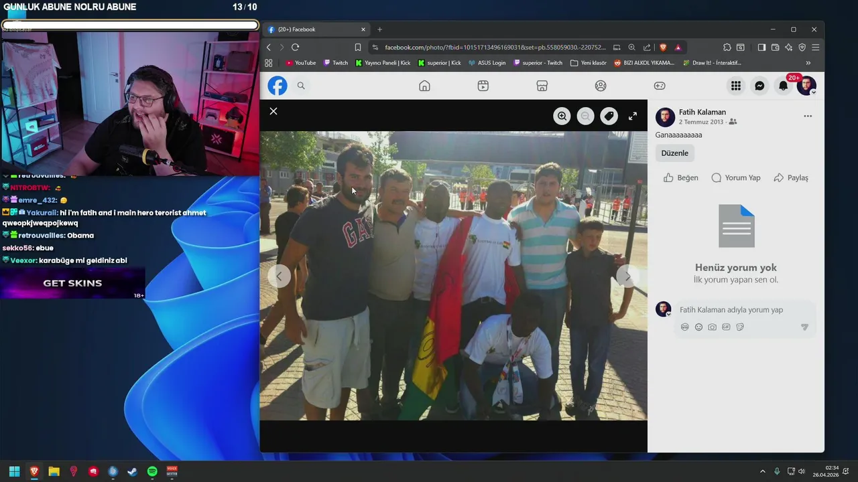Enter fullscreen photo view
This screenshot has height=482, width=858.
click(x=632, y=116)
